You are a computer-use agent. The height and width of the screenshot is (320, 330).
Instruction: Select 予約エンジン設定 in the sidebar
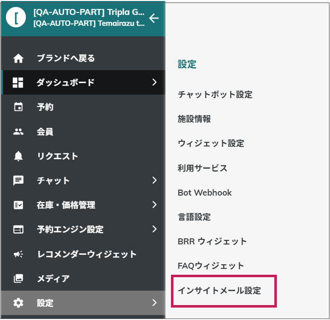tap(83, 229)
